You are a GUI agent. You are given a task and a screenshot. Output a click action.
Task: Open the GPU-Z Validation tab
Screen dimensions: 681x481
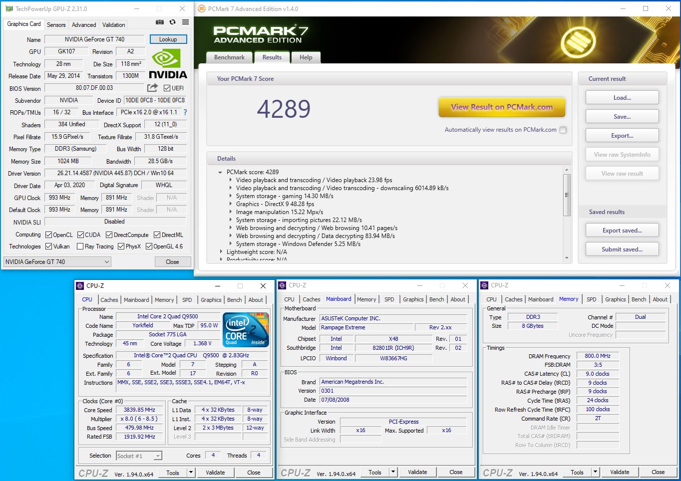coord(114,25)
